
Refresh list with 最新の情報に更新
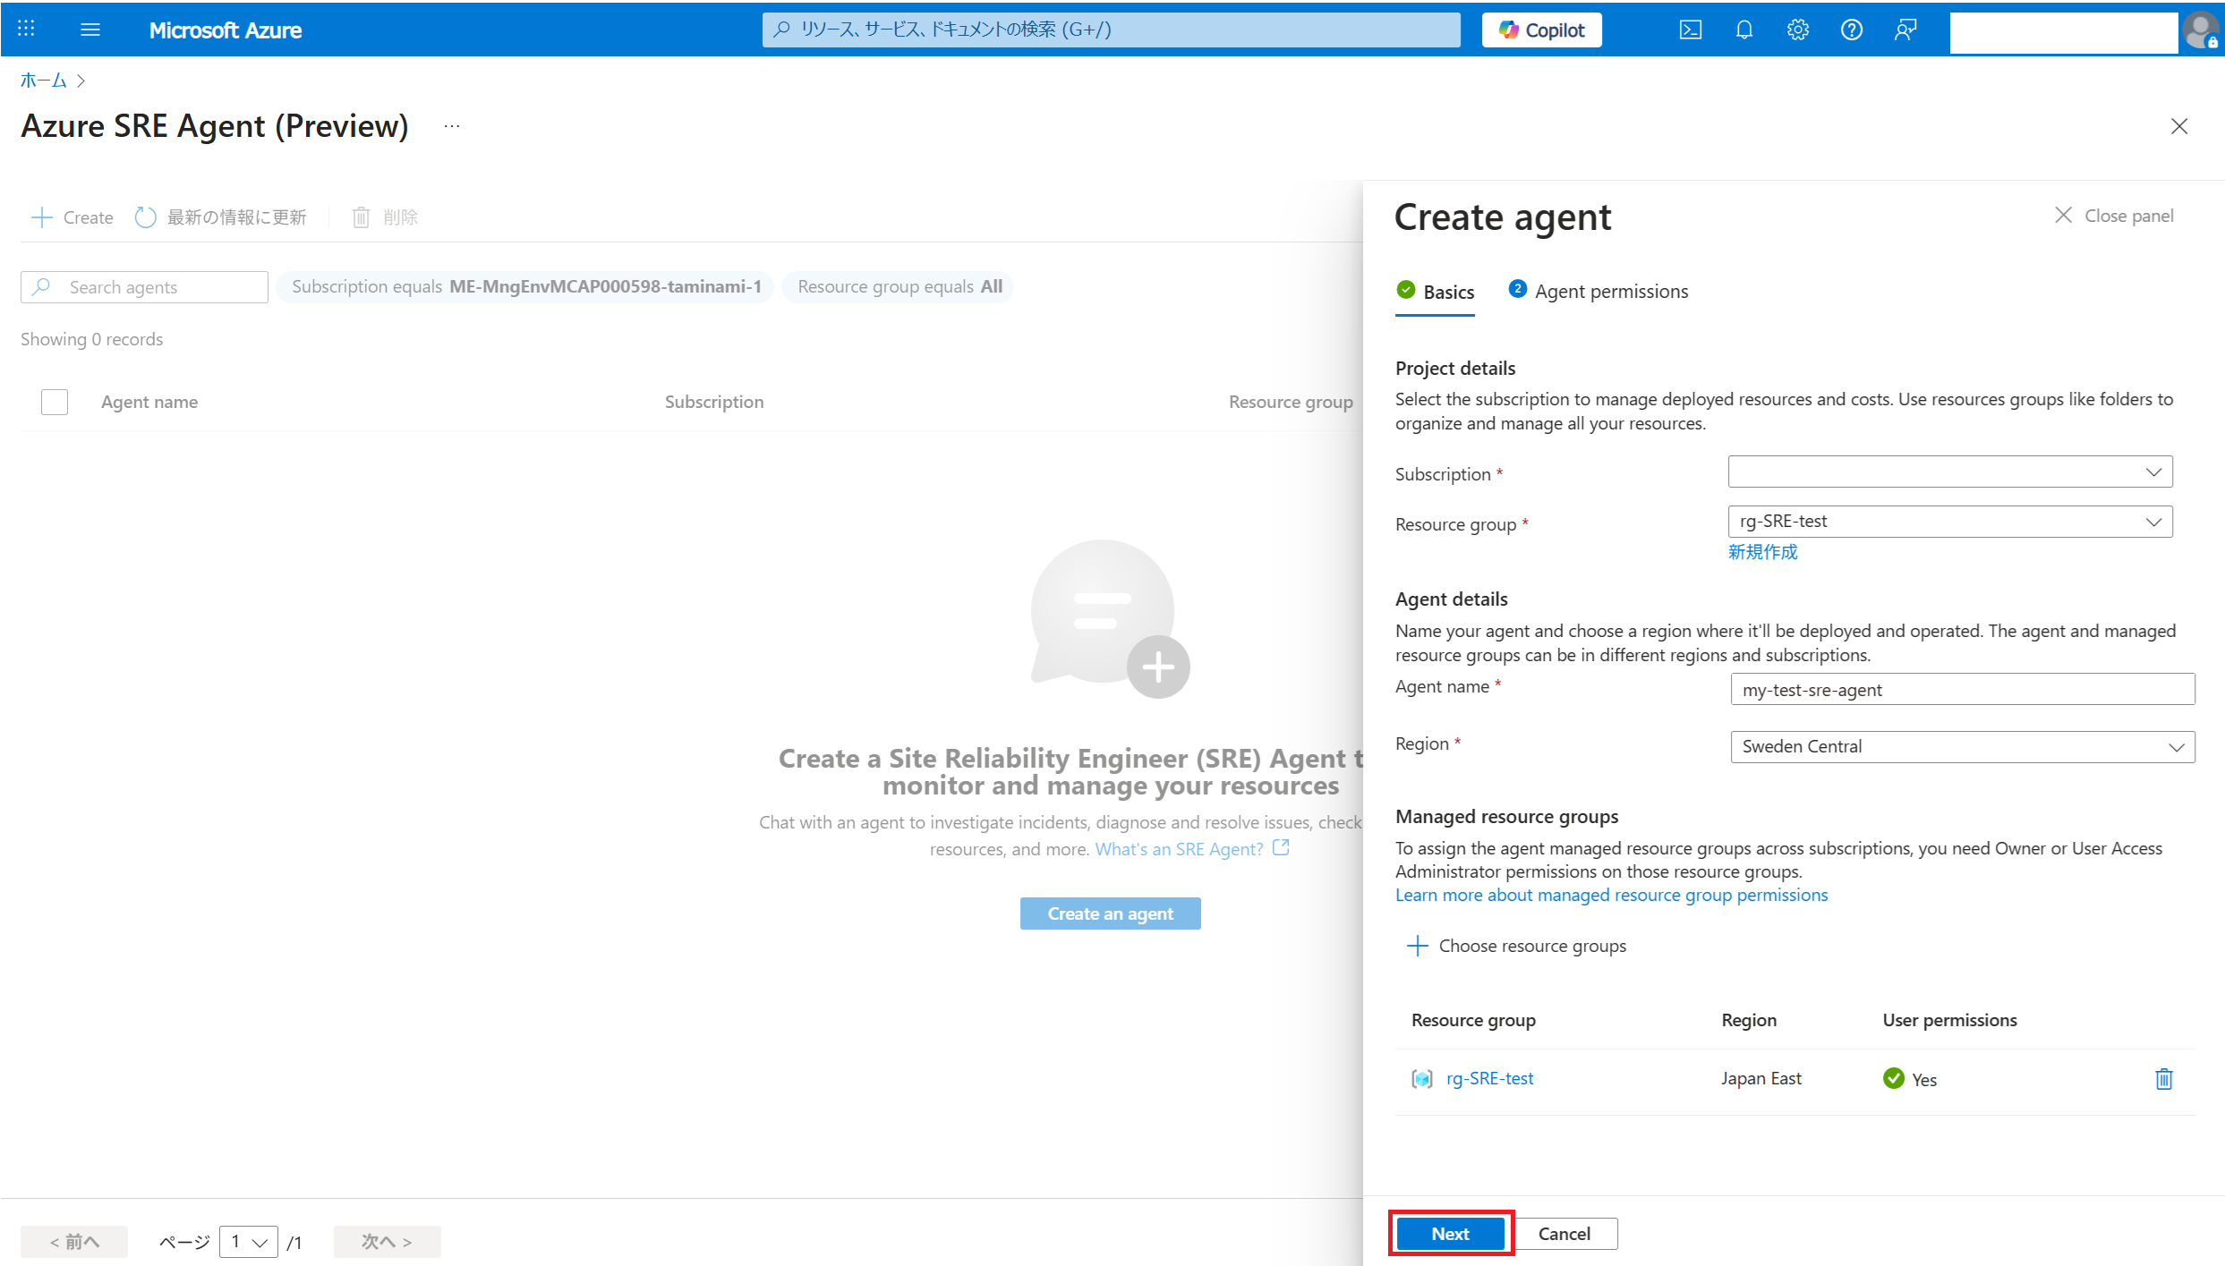click(x=220, y=217)
